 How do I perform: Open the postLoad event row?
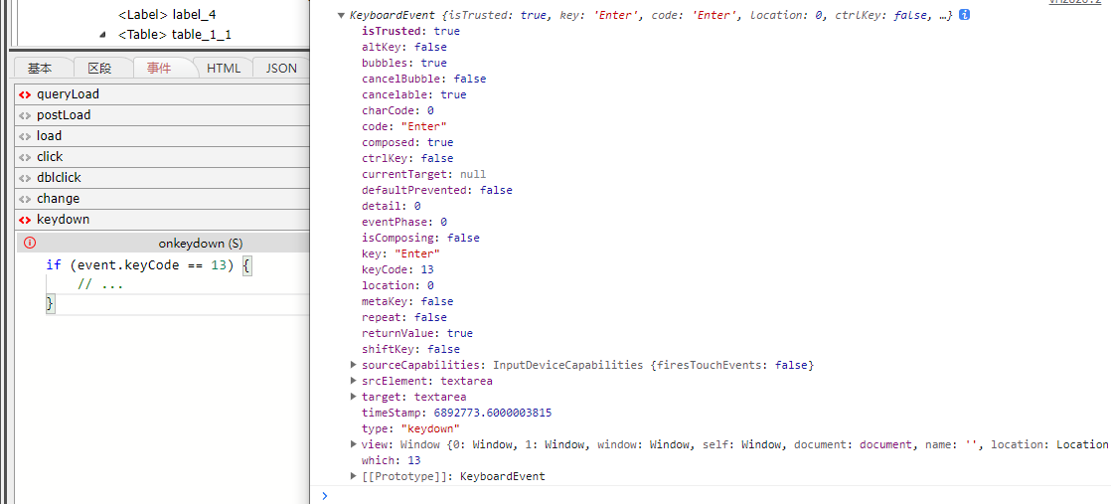click(x=162, y=115)
